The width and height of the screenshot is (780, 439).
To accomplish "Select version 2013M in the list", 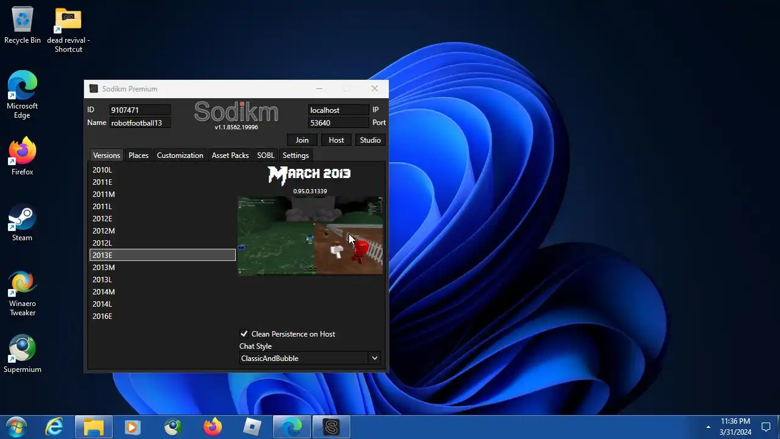I will [163, 268].
